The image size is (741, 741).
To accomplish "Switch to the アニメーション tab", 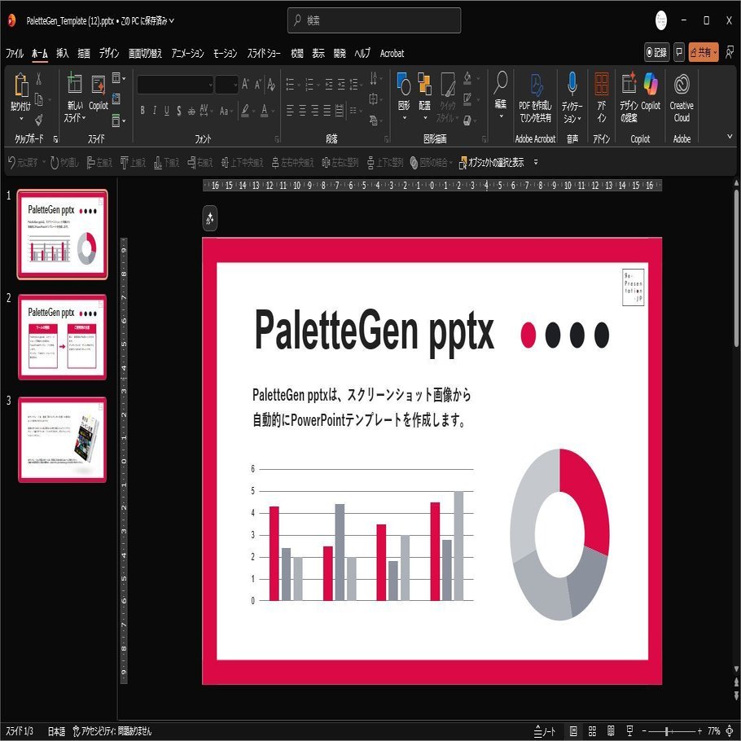I will pos(187,54).
